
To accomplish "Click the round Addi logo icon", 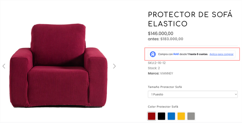I will (153, 54).
